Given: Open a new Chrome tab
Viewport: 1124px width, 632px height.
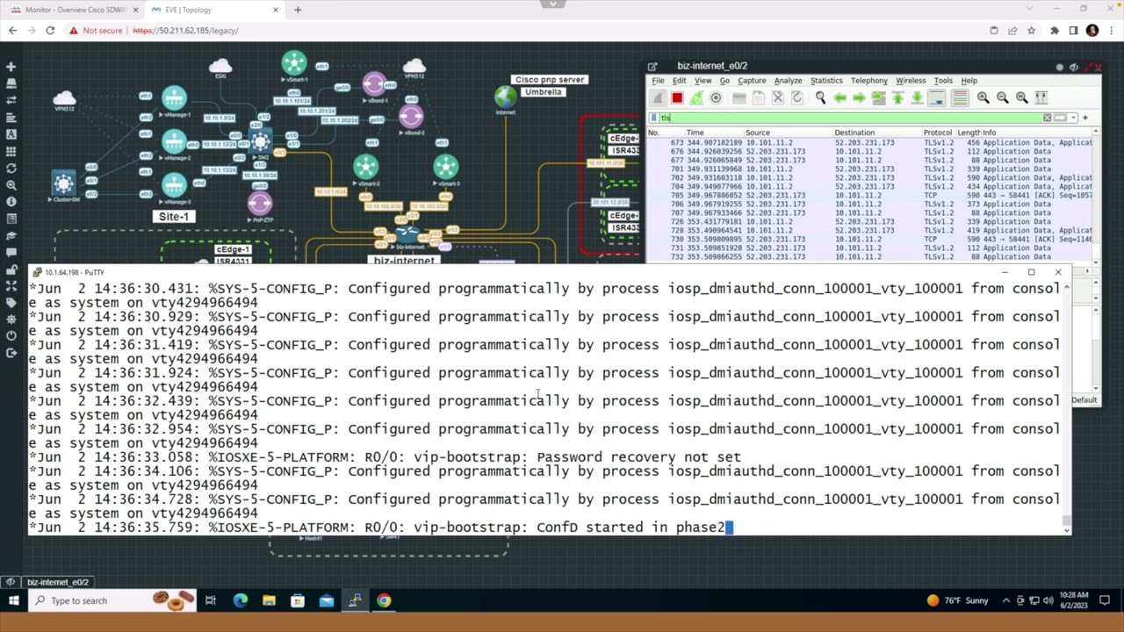Looking at the screenshot, I should point(298,10).
